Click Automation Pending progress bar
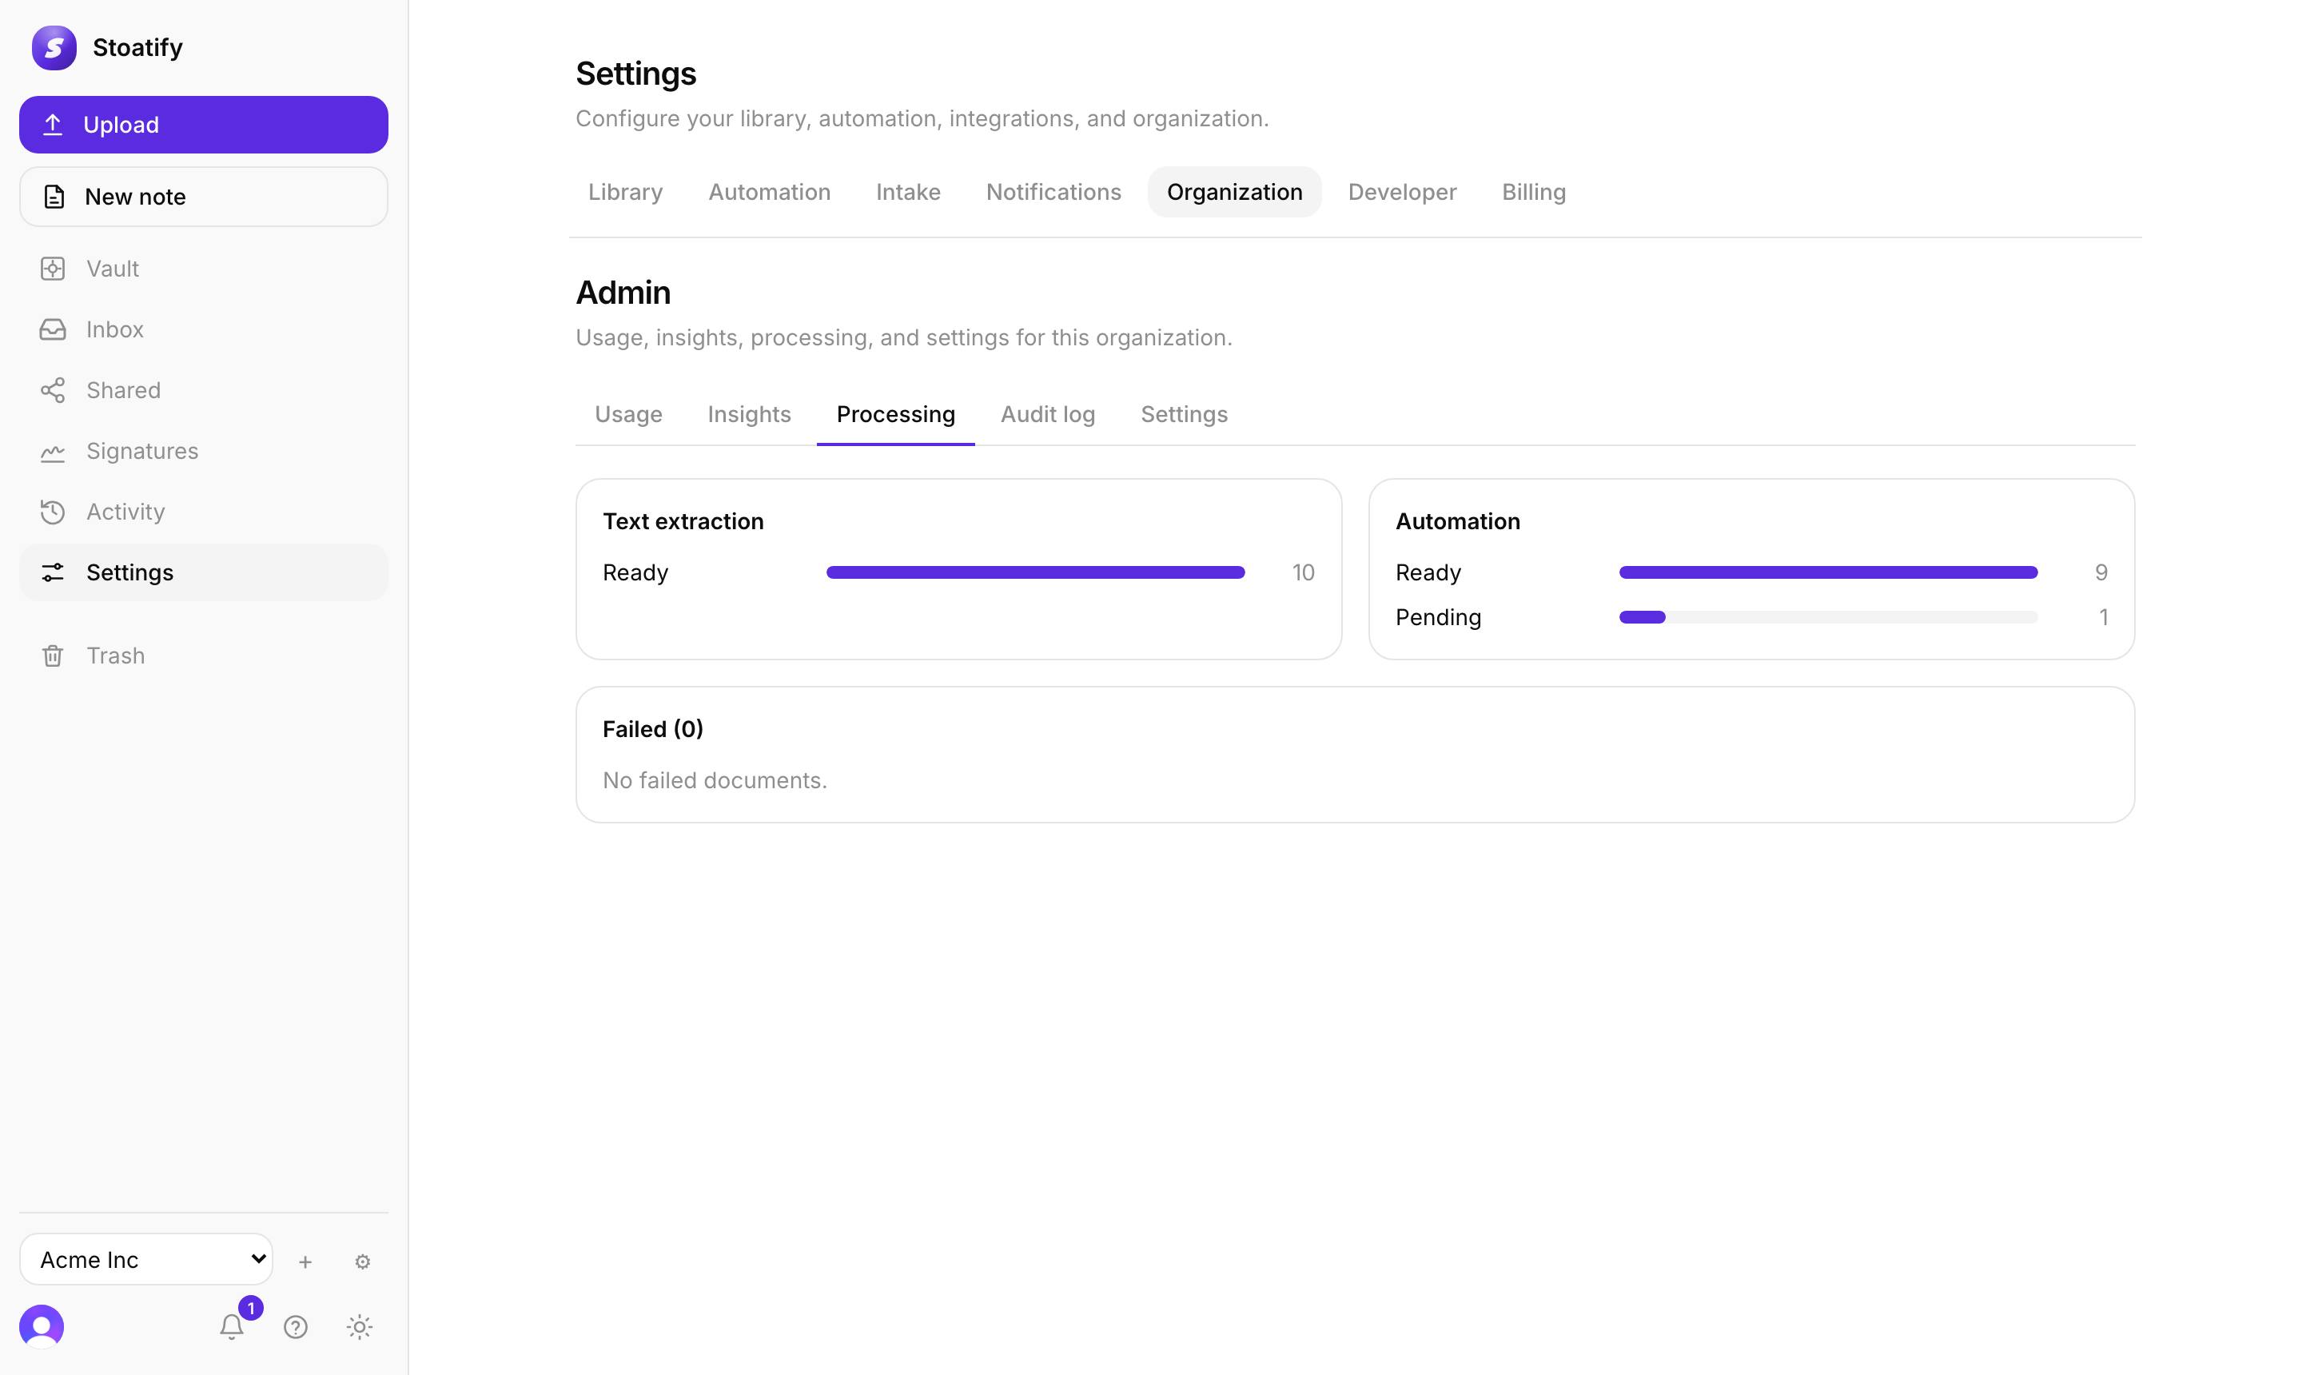2302x1375 pixels. (x=1828, y=617)
